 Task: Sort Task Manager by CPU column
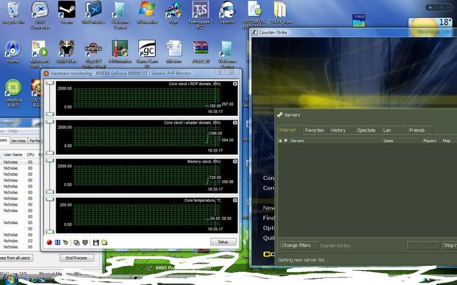point(30,154)
